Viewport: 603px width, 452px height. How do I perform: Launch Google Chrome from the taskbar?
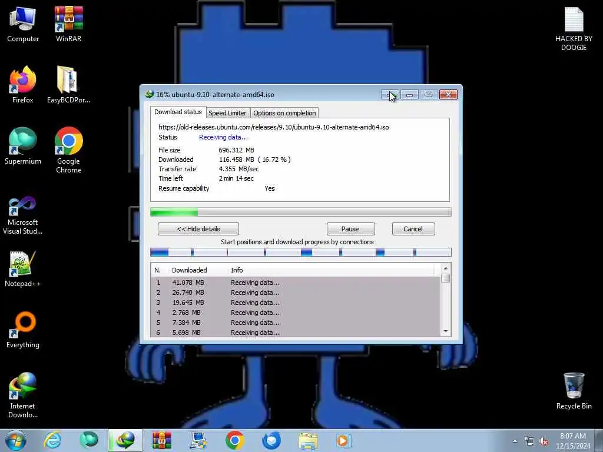point(234,440)
